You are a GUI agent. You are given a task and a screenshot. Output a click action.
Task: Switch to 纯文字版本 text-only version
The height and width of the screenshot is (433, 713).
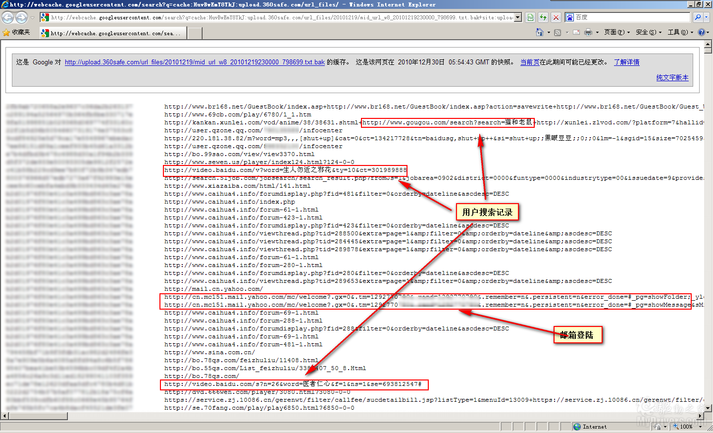click(x=672, y=77)
